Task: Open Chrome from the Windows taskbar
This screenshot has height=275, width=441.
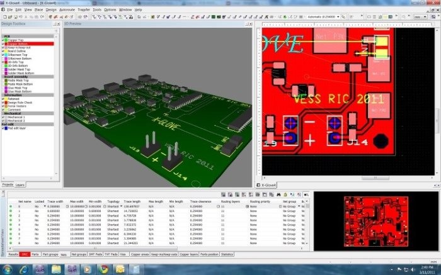Action: 103,269
